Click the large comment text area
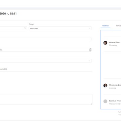Image resolution: width=121 pixels, height=121 pixels. pos(46,99)
